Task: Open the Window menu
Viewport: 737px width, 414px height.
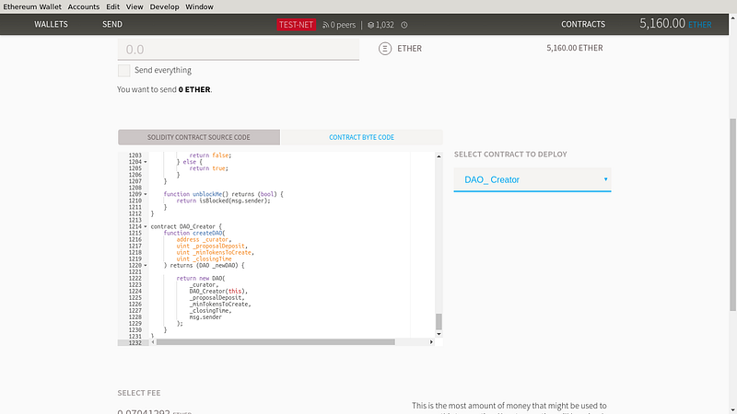Action: 199,6
